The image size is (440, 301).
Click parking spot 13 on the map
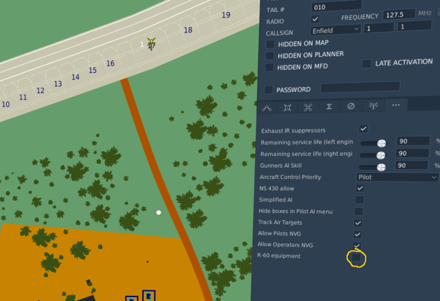(58, 84)
